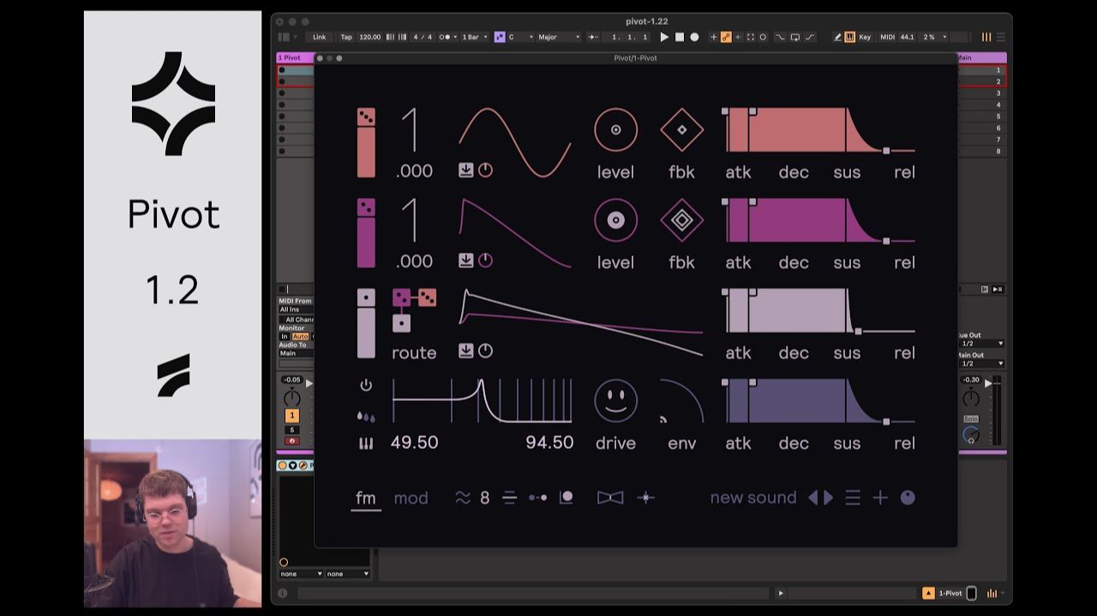Screen dimensions: 1097x616
Task: Click the circle-in-corner icon in bottom bar
Action: pos(566,498)
